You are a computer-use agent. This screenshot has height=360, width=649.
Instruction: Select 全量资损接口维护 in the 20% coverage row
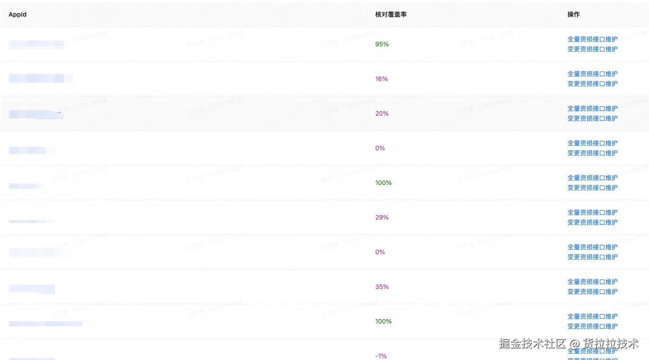point(592,108)
